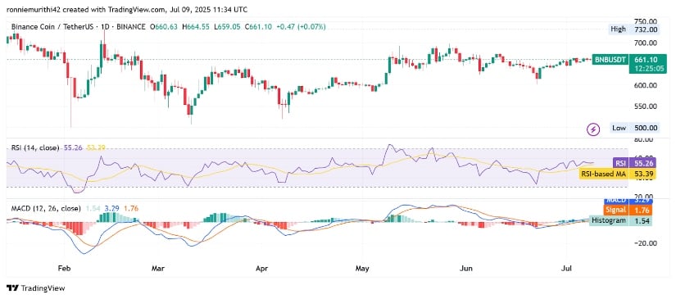Image resolution: width=676 pixels, height=299 pixels.
Task: Click the H664.55 high value in header
Action: (197, 27)
